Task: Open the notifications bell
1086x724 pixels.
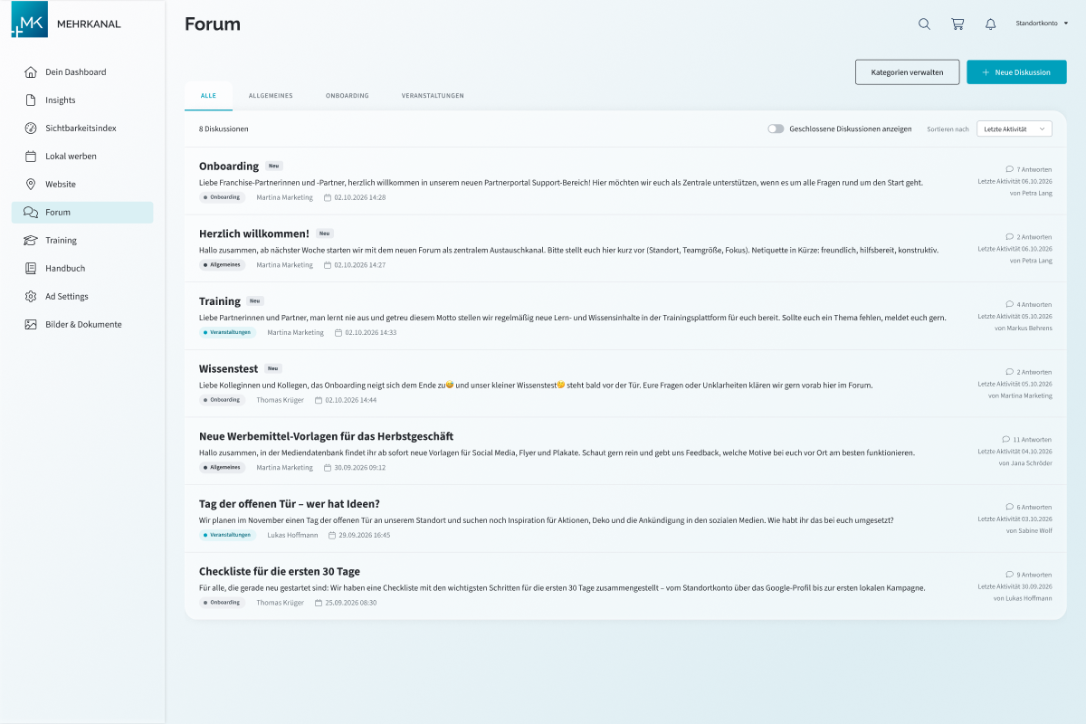Action: (991, 24)
